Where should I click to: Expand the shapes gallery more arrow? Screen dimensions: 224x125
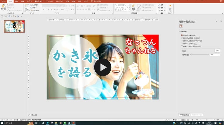tap(130, 10)
